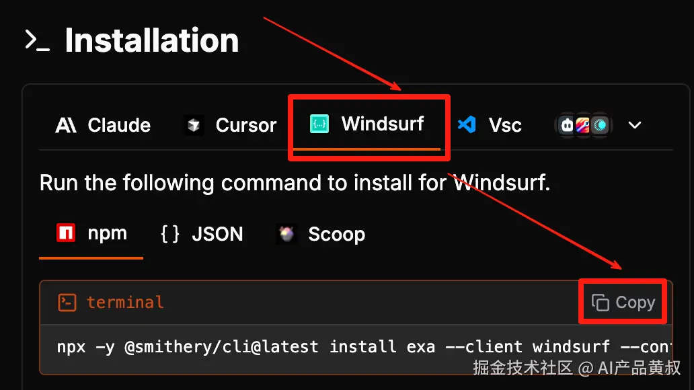The image size is (694, 390).
Task: Click the prompt icon beside Installation
Action: tap(37, 40)
